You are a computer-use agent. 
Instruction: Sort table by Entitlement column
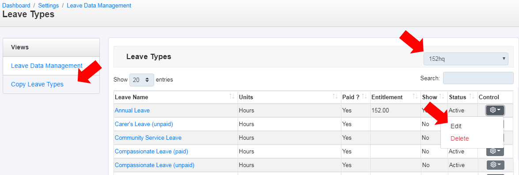coord(395,97)
